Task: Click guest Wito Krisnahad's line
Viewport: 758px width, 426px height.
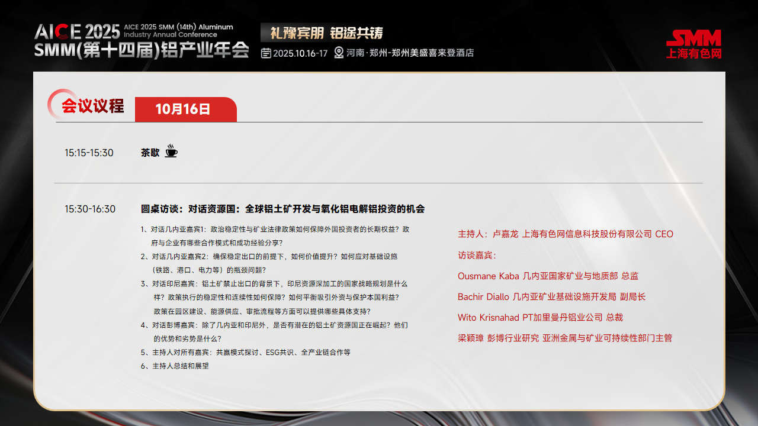Action: click(541, 317)
